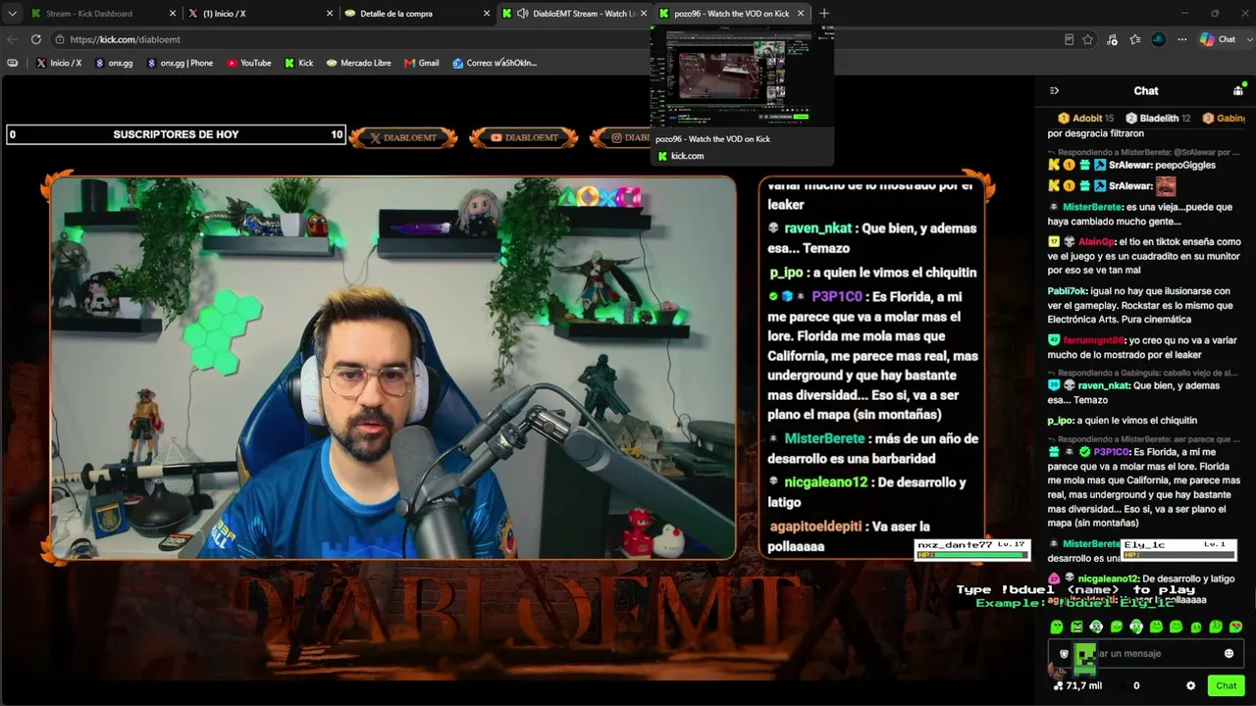Open the 'onx.gg' bookmark
The height and width of the screenshot is (706, 1256).
coord(114,63)
